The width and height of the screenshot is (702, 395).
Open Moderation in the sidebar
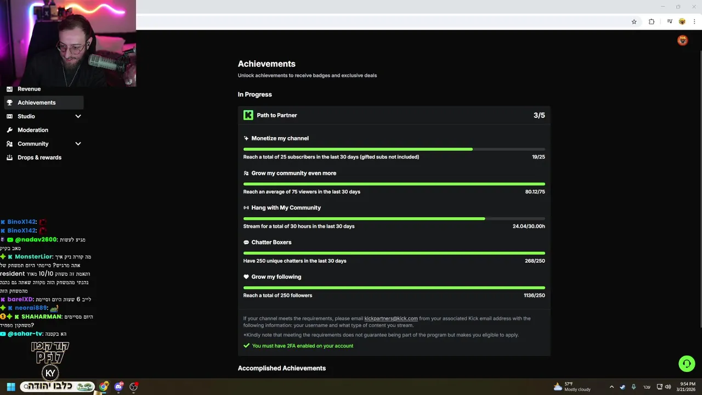point(33,130)
